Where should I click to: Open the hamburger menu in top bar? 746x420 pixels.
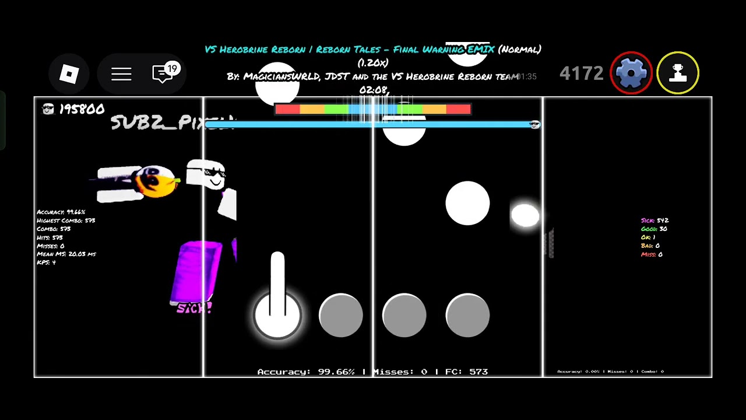(121, 74)
